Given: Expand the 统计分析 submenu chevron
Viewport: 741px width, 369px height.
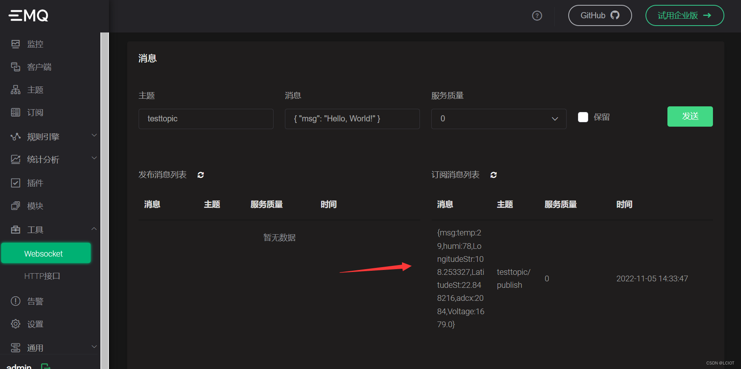Looking at the screenshot, I should [94, 158].
